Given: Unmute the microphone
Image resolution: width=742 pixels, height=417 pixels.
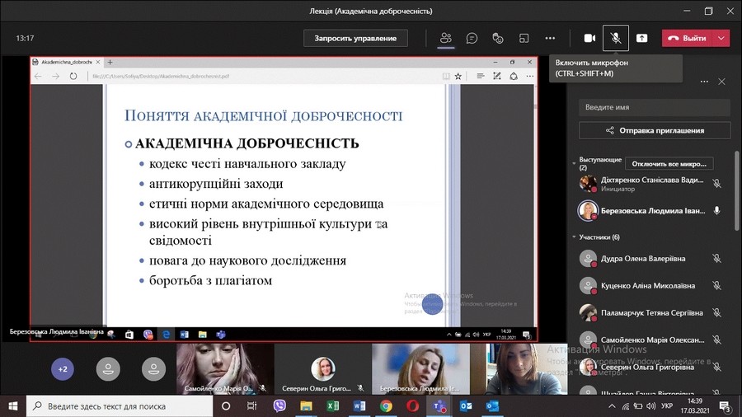Looking at the screenshot, I should [615, 38].
